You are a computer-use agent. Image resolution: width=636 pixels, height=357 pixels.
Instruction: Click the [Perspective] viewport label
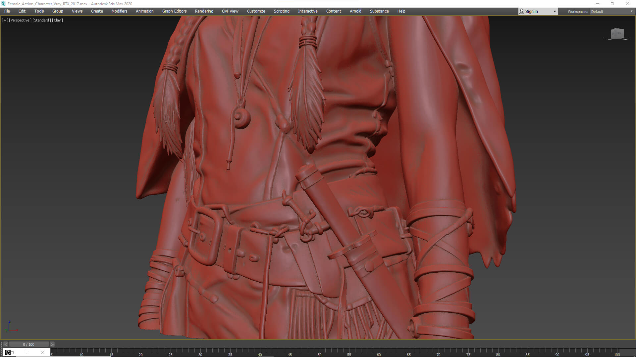[x=20, y=20]
